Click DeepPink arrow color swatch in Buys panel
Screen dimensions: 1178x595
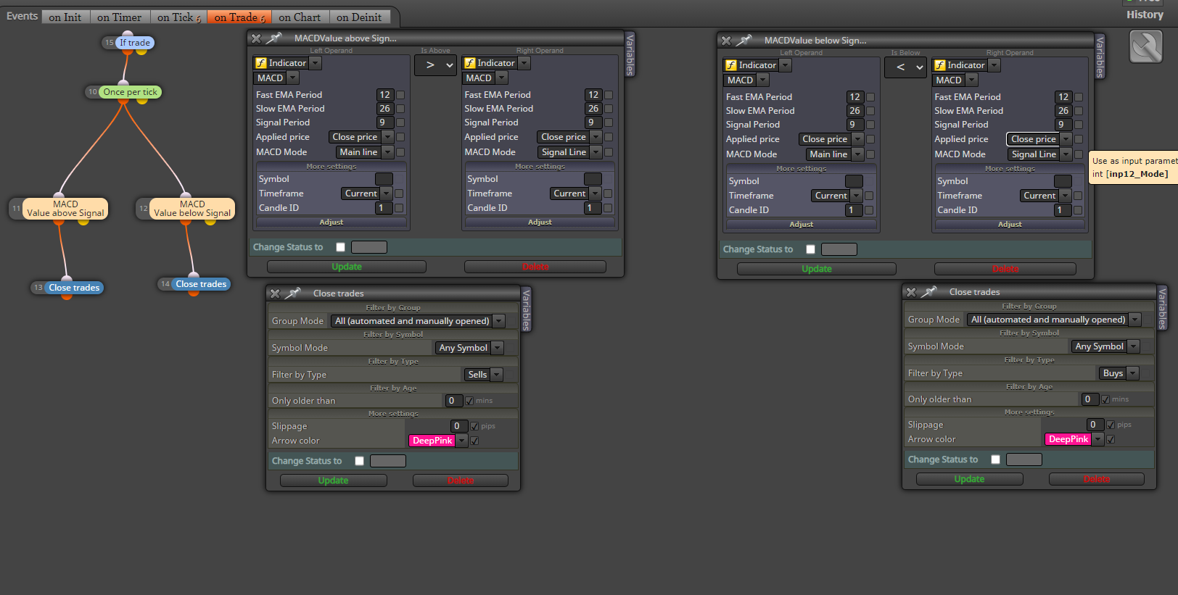(x=1068, y=439)
